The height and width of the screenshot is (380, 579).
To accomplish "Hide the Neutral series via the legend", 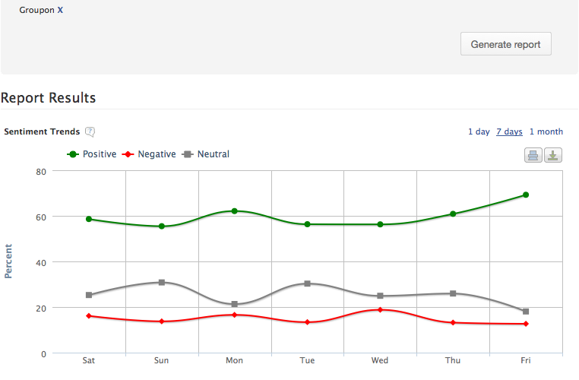I will [x=205, y=154].
